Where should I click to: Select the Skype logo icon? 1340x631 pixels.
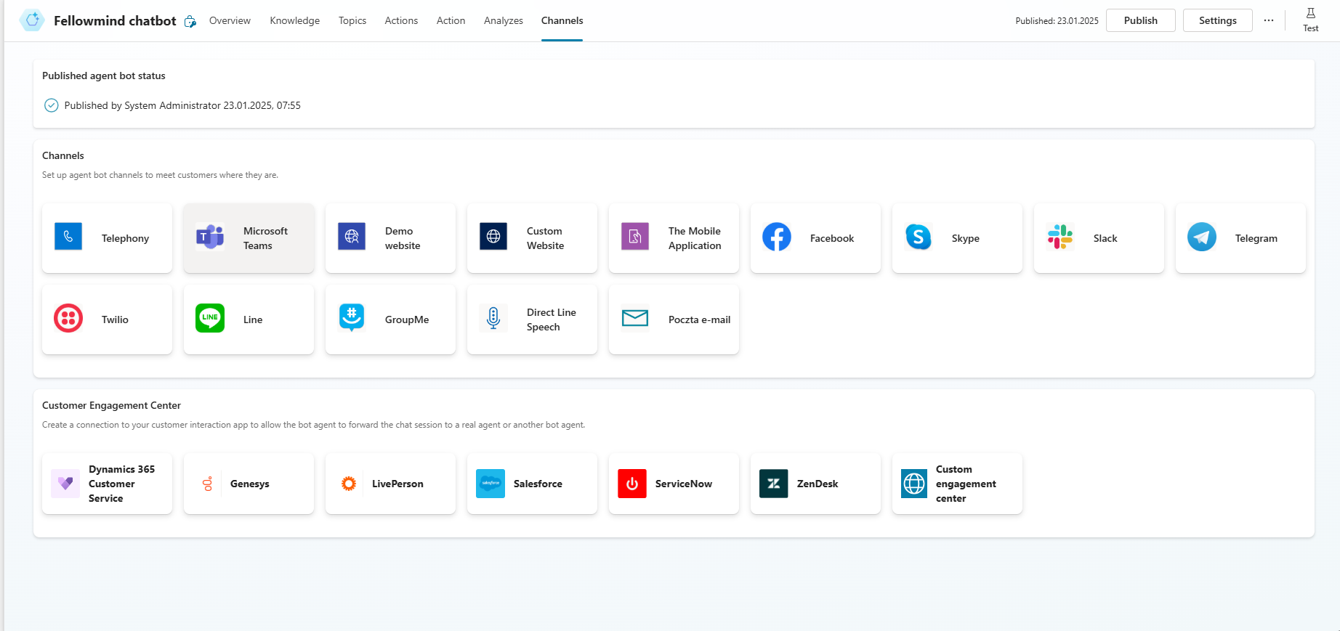[x=919, y=237]
